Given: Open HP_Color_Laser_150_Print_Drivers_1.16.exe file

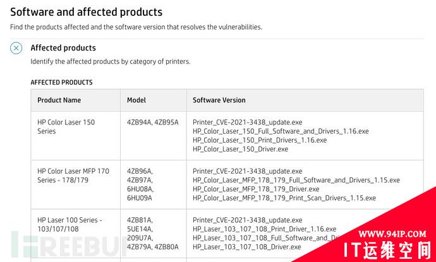Looking at the screenshot, I should [260, 140].
